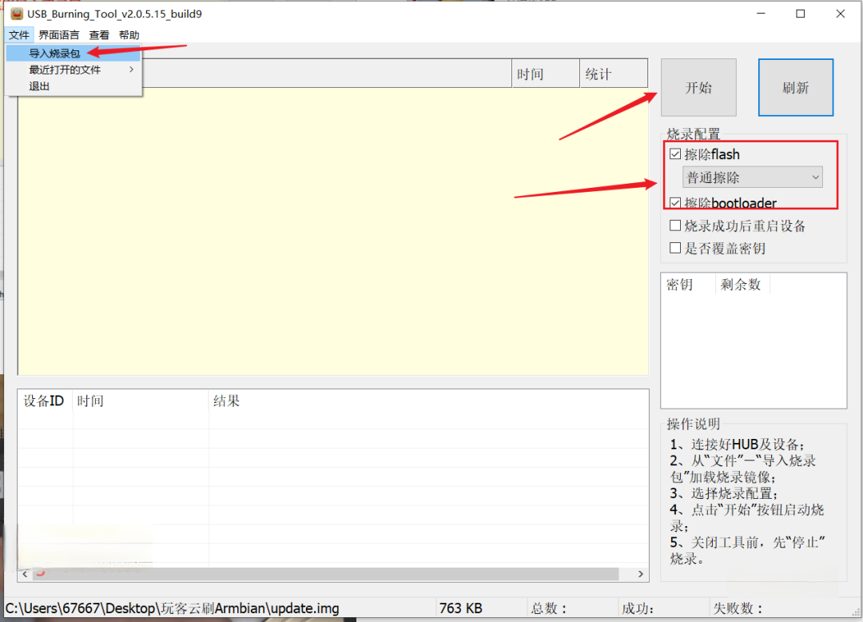
Task: Click the 时间 column header in top list
Action: (x=546, y=74)
